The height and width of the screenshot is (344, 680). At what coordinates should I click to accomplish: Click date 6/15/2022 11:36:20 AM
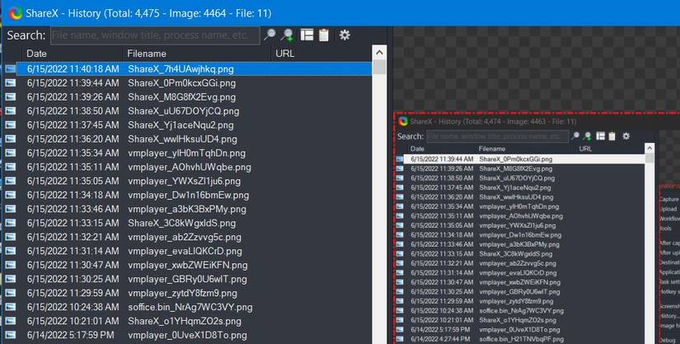click(x=73, y=139)
